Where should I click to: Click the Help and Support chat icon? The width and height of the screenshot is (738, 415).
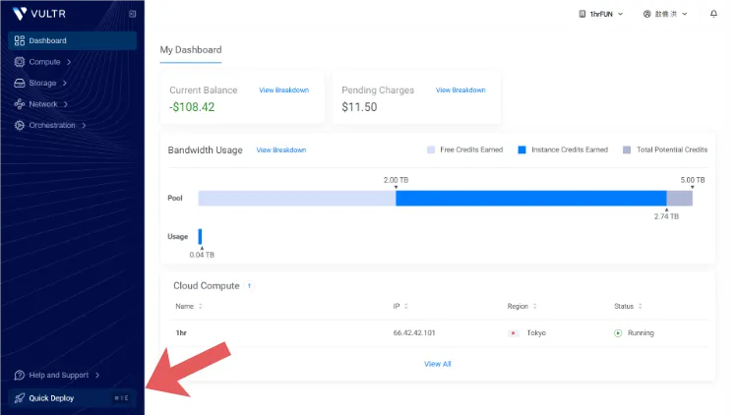[x=20, y=375]
